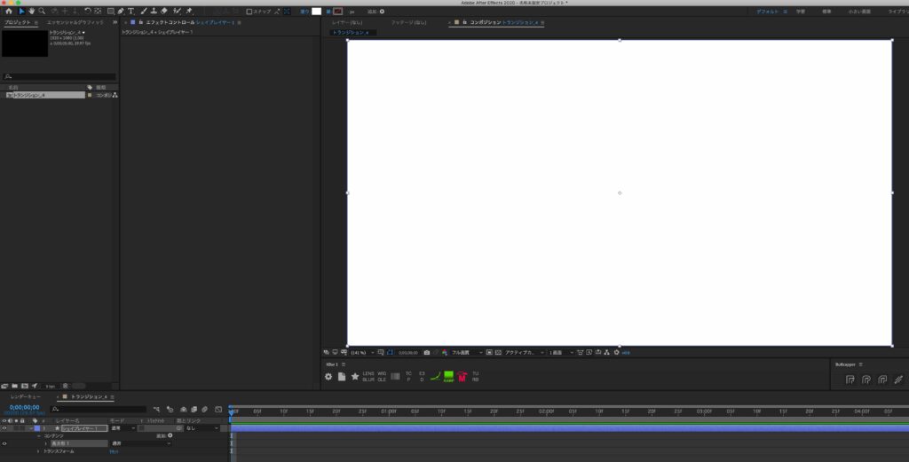Switch to the プロジェクト panel tab
Screen dimensions: 909x462
(x=18, y=22)
